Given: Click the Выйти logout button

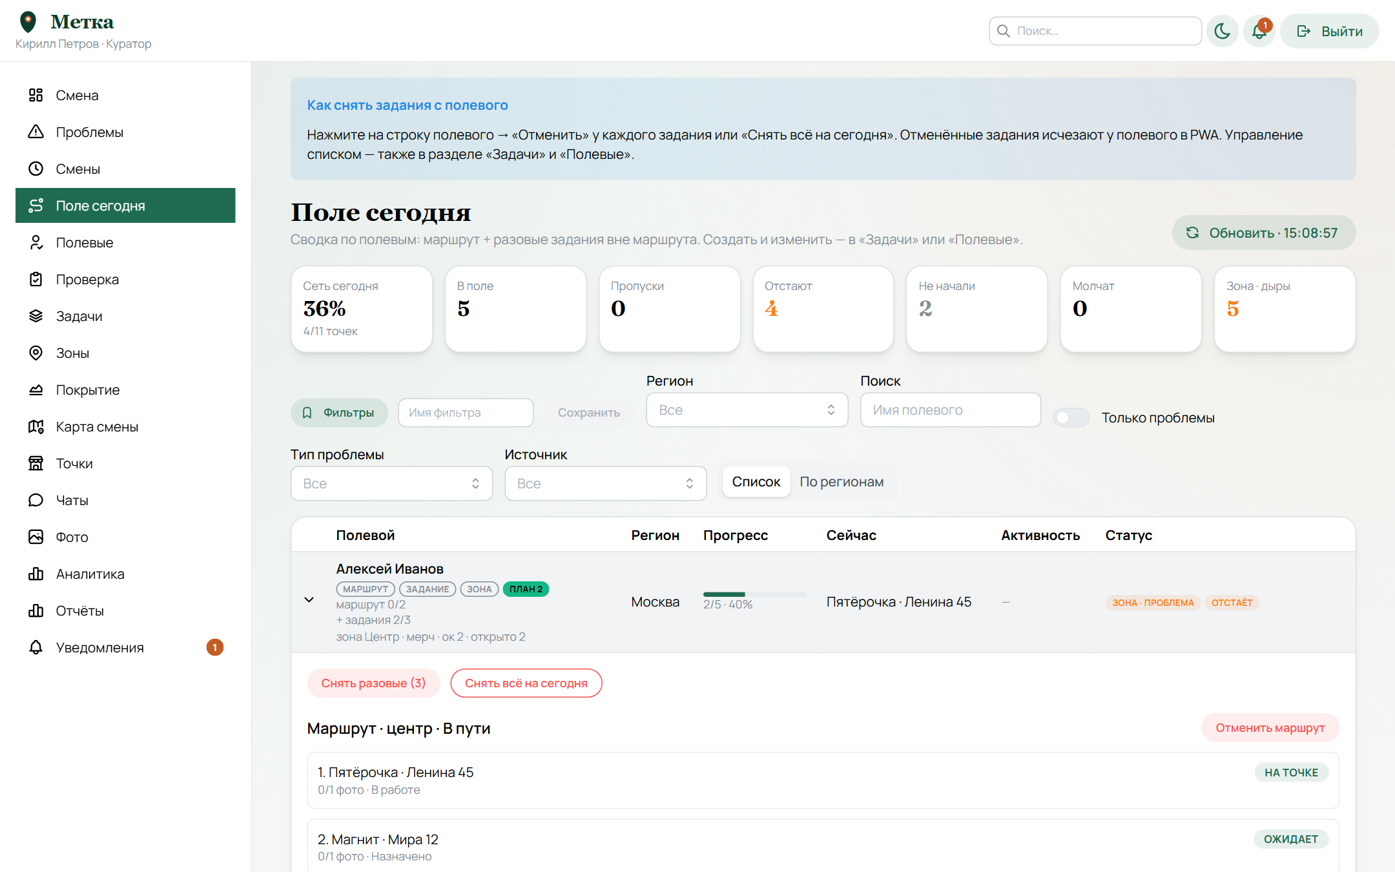Looking at the screenshot, I should tap(1329, 31).
